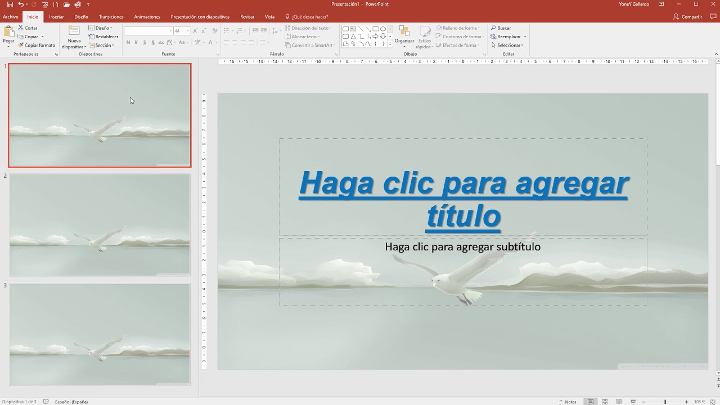Open Seleccionar dropdown
This screenshot has width=720, height=405.
tap(507, 45)
